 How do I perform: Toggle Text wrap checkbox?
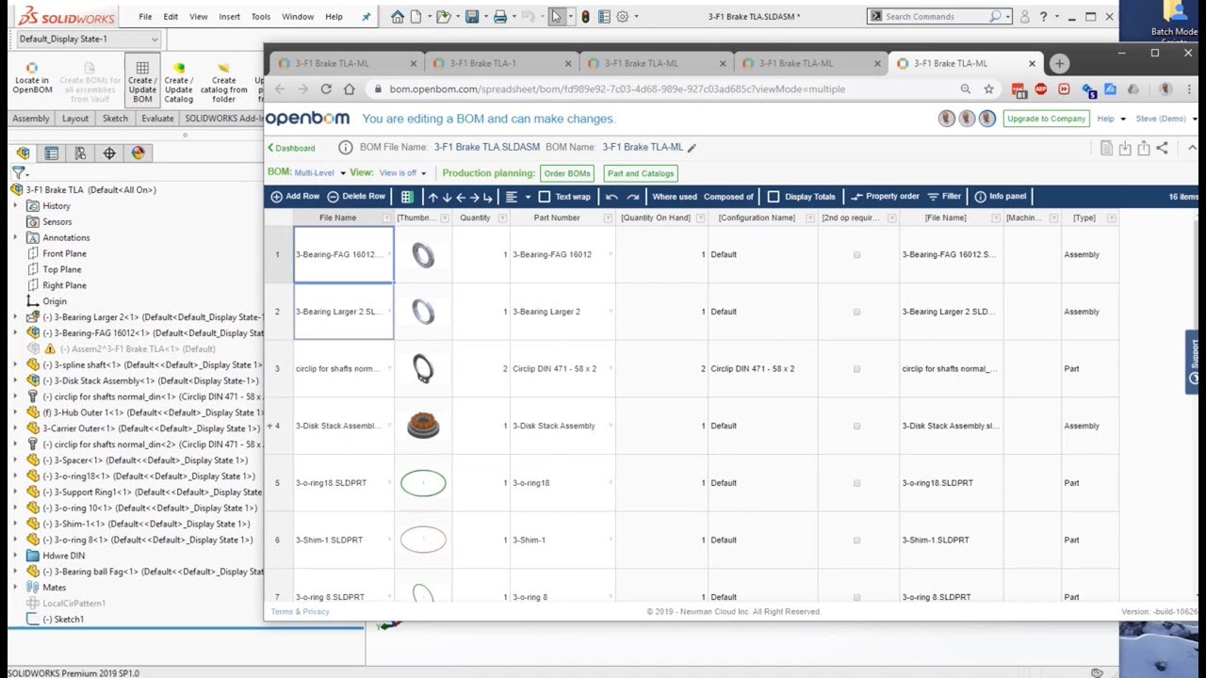point(543,197)
